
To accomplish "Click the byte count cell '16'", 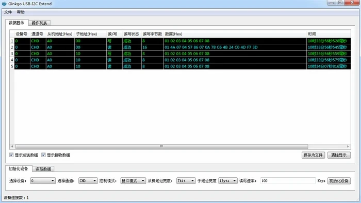I will point(153,47).
